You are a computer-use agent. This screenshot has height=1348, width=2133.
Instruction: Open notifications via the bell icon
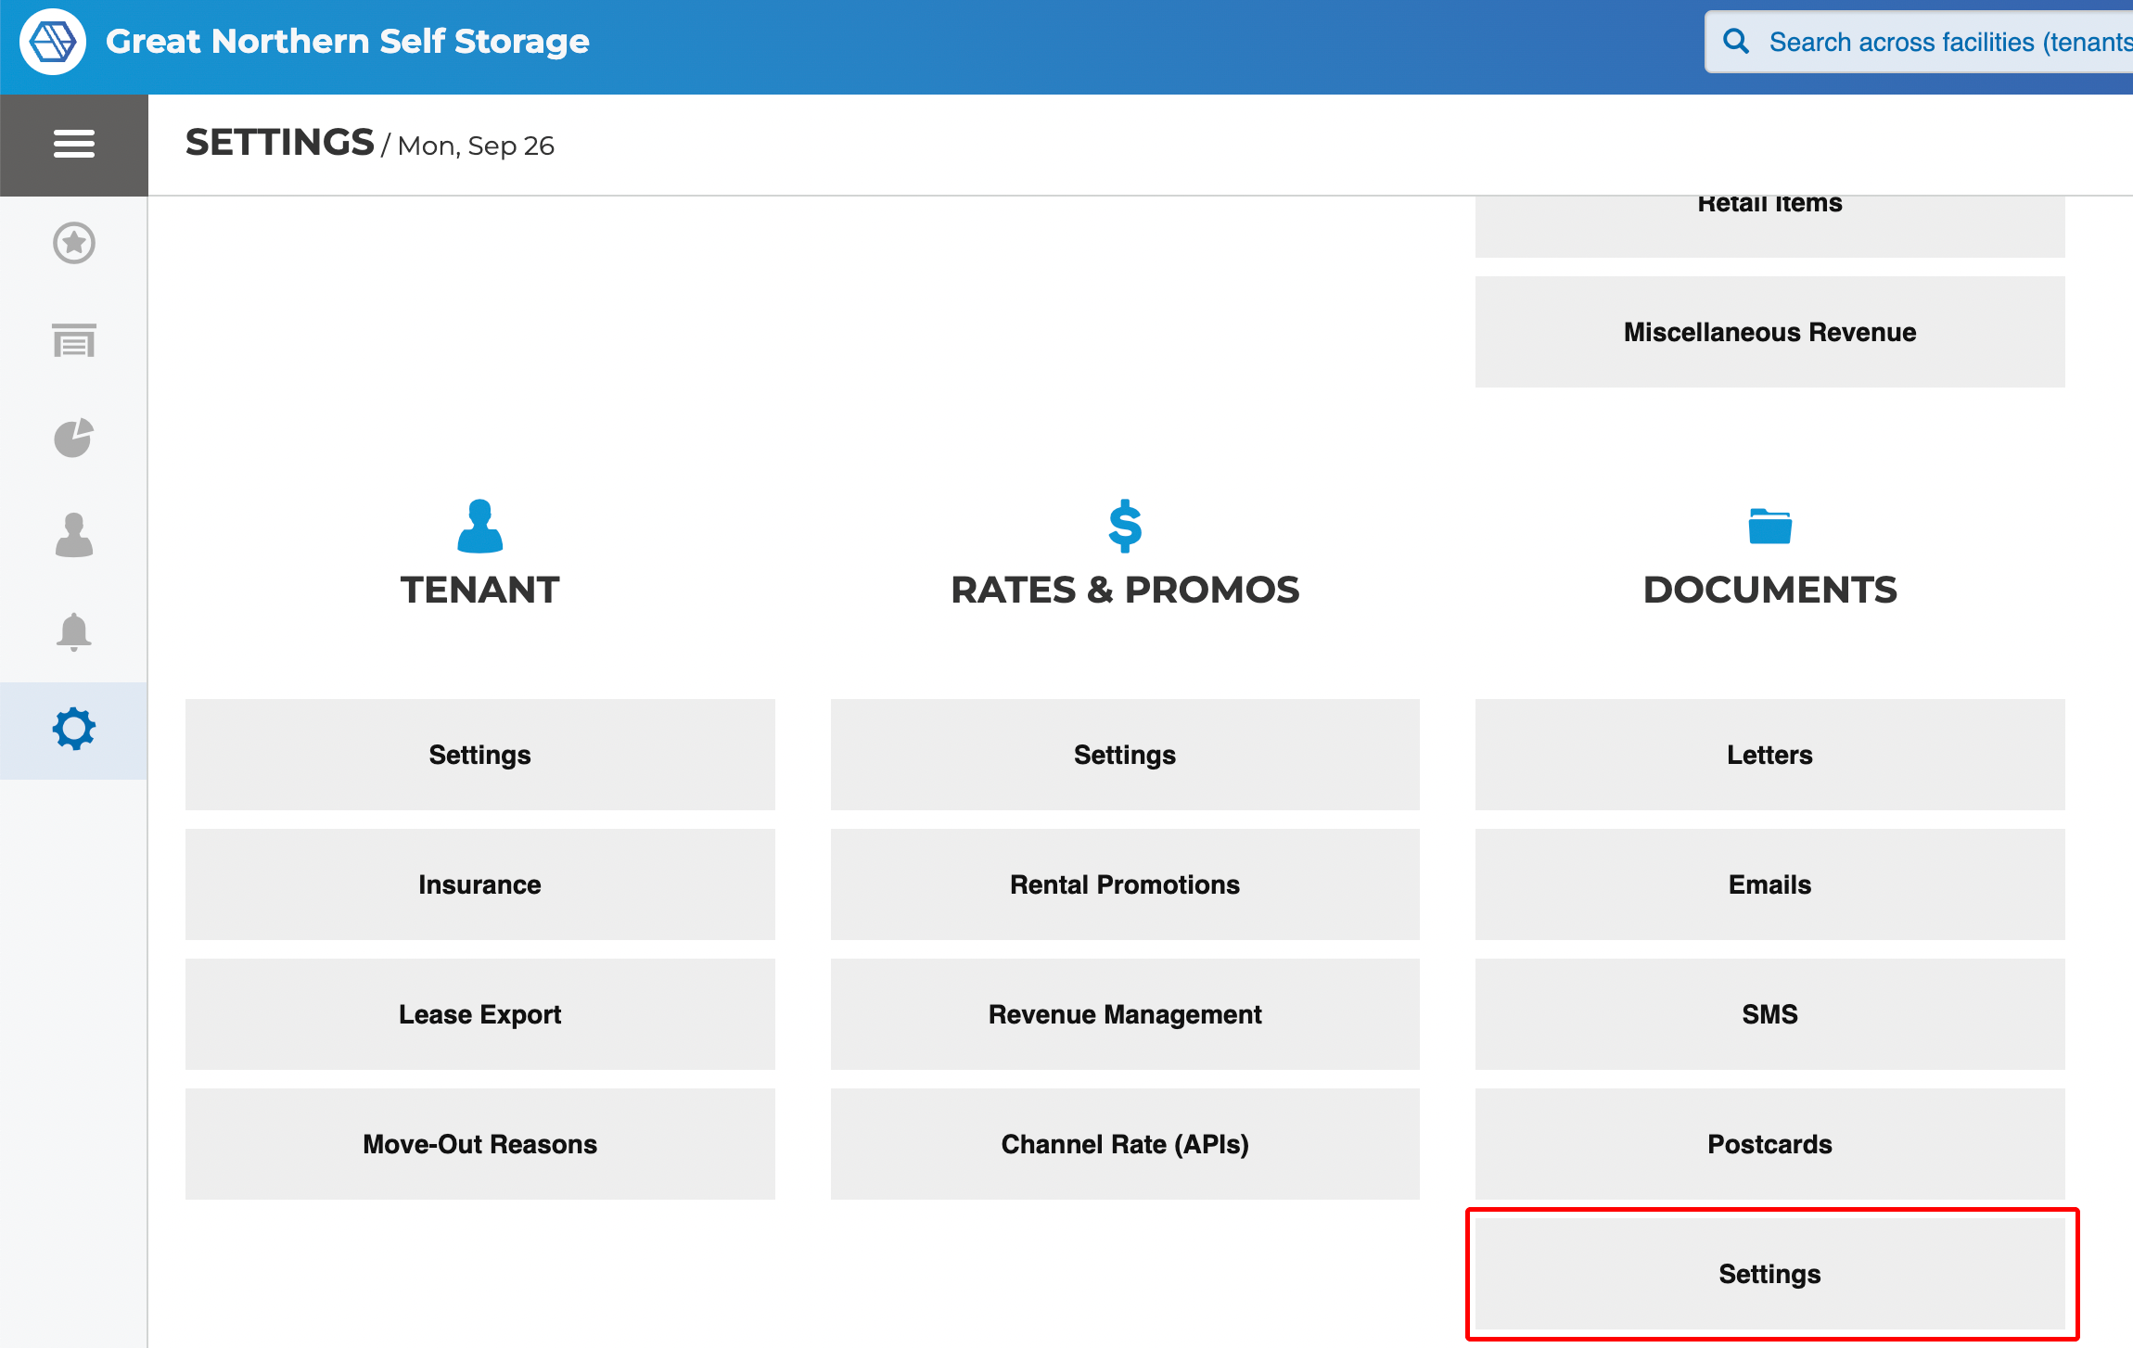click(x=74, y=632)
